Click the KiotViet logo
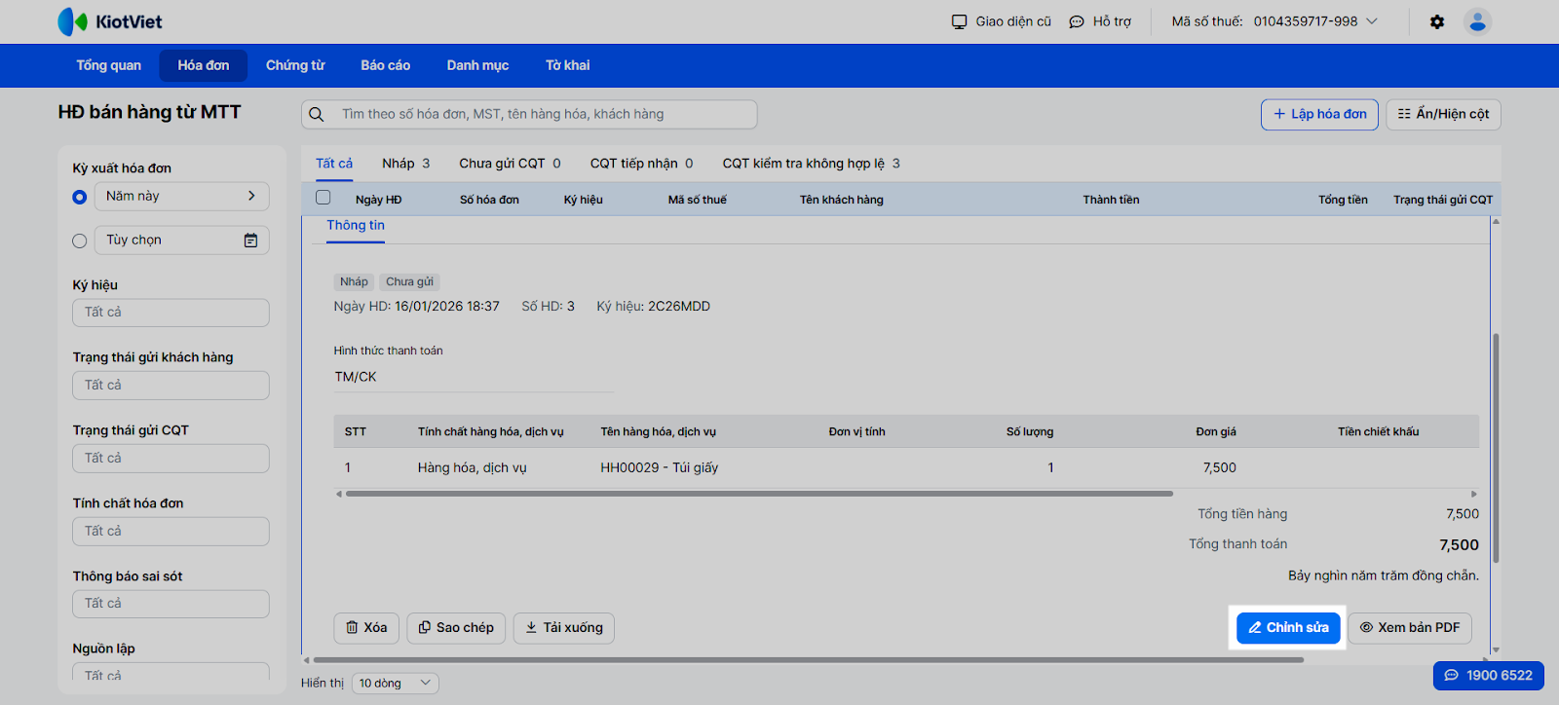 109,21
